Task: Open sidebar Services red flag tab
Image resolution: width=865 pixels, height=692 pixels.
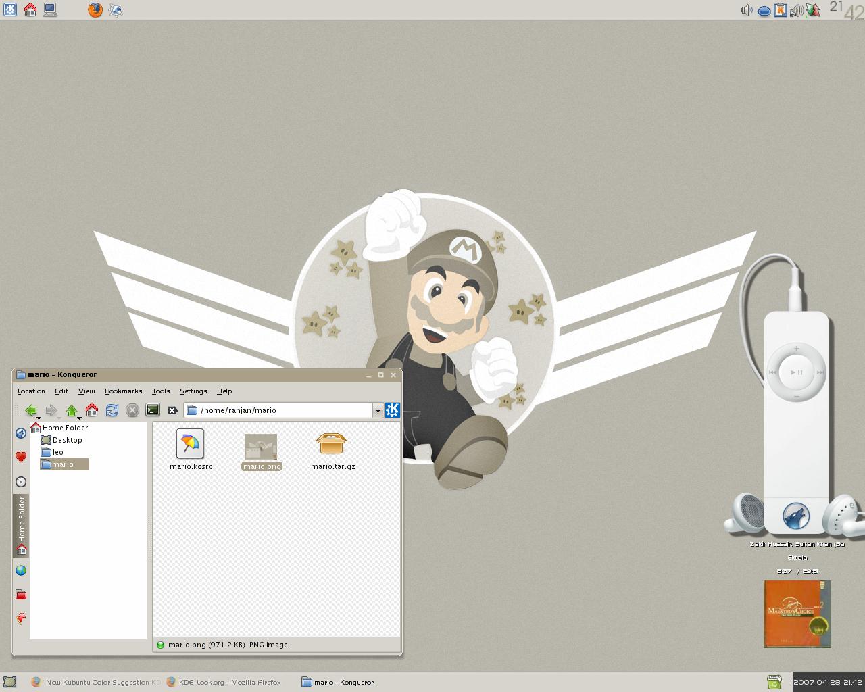Action: [21, 618]
